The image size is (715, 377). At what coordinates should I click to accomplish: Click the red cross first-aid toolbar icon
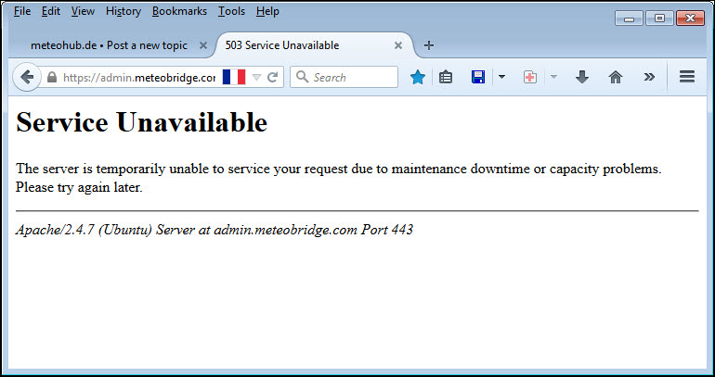click(529, 77)
